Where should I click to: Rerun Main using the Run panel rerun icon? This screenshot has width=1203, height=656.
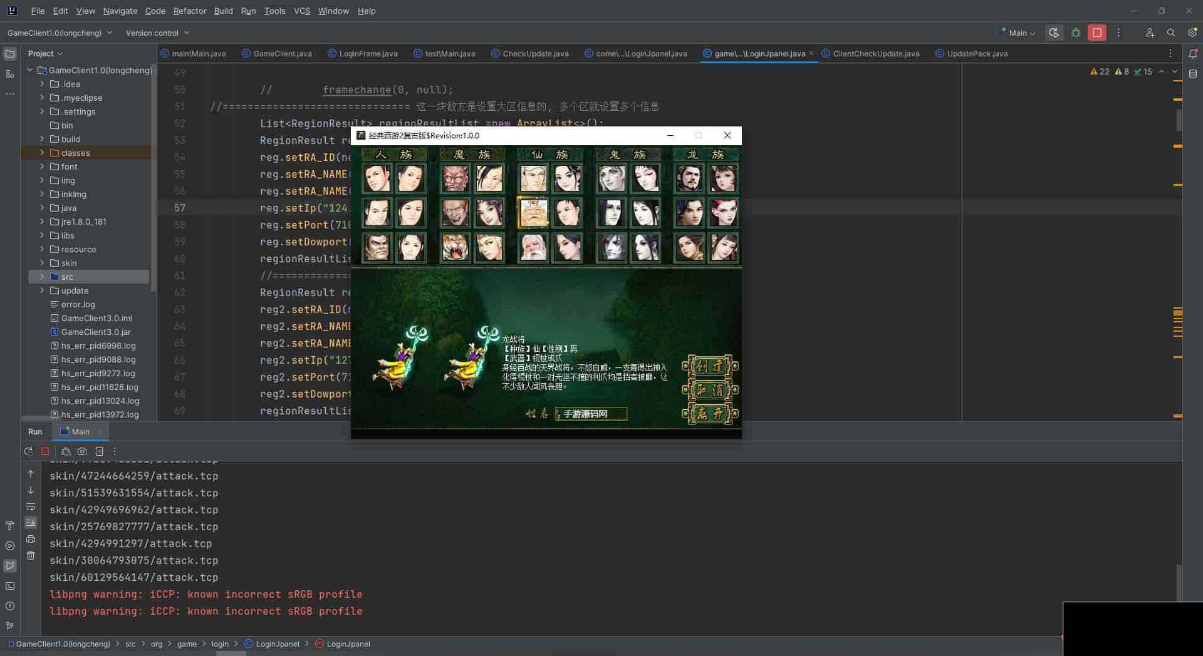(28, 451)
